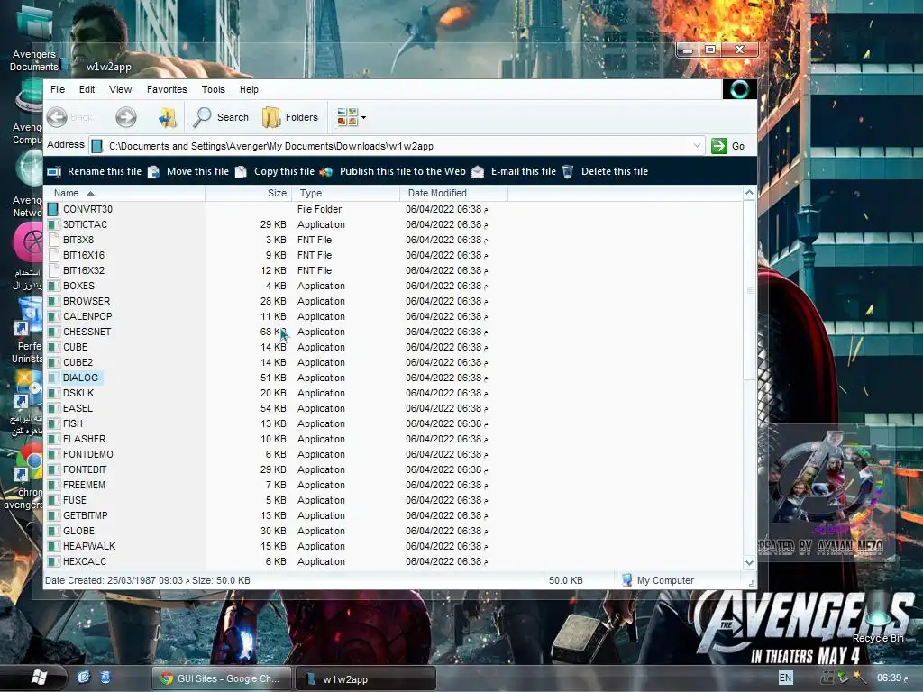Select the file named FONTDEMO

[x=88, y=454]
